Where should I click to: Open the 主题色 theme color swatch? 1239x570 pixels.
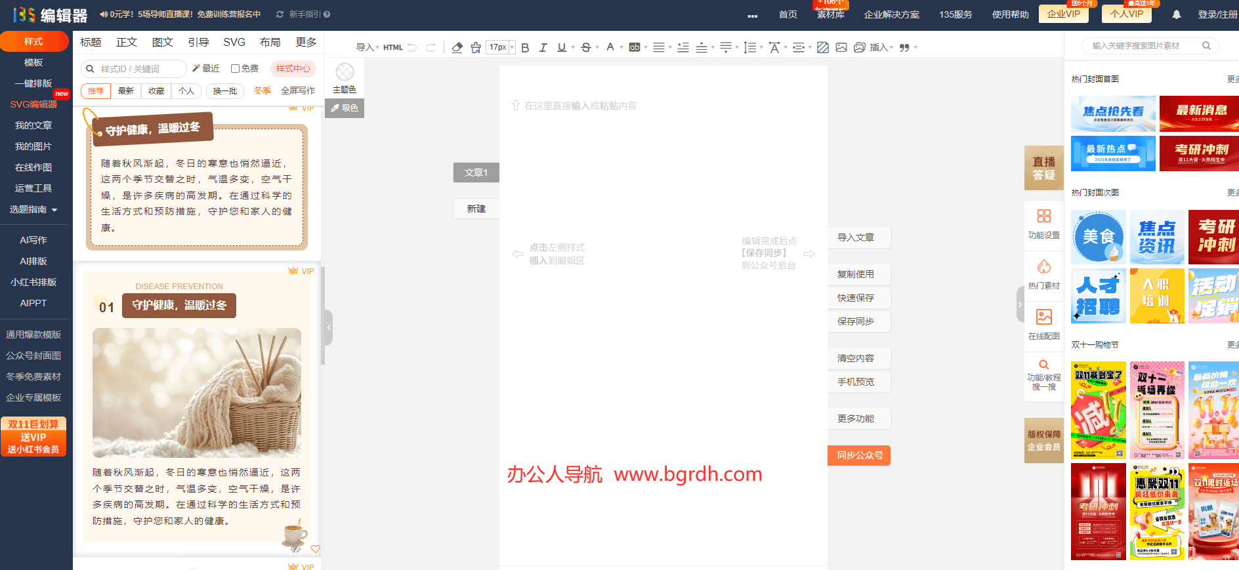click(345, 78)
